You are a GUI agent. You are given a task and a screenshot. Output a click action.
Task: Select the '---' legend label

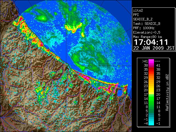click(x=157, y=61)
